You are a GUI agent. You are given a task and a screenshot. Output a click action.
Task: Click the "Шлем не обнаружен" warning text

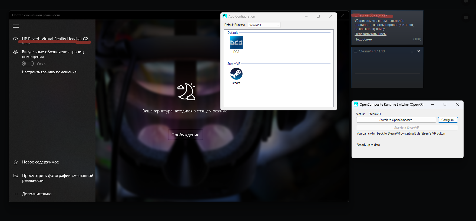[371, 15]
